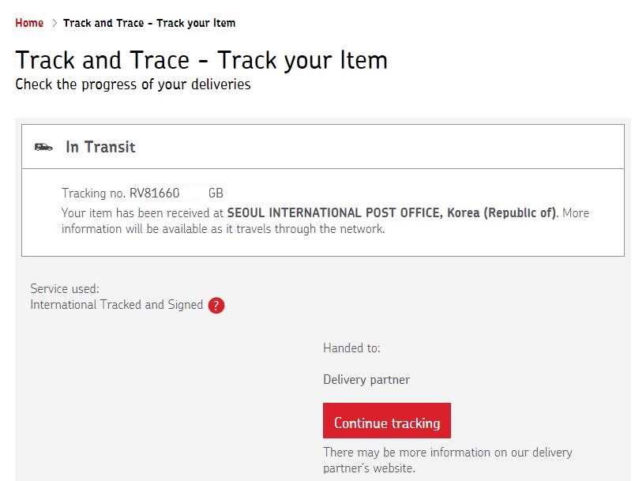
Task: Click the Korea (Republic of) country text
Action: click(x=502, y=213)
